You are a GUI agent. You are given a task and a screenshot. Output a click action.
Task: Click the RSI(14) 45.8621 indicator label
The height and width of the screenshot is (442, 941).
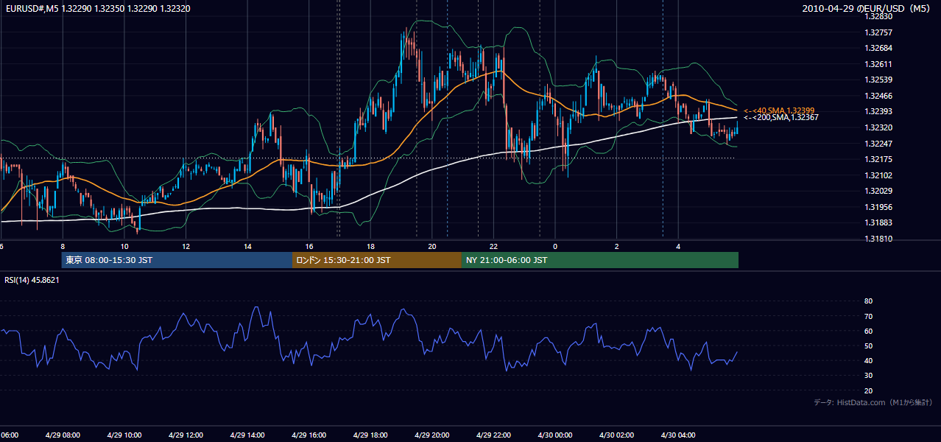point(32,280)
